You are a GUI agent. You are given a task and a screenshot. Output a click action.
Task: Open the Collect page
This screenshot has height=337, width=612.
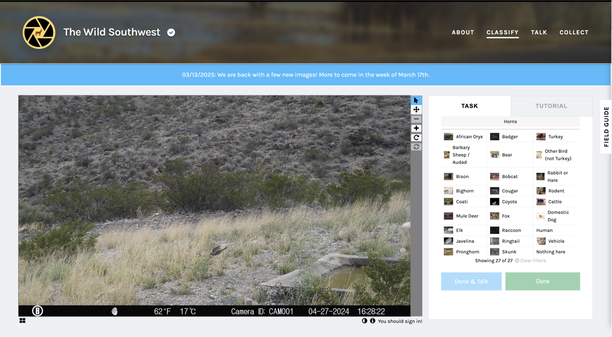coord(574,33)
